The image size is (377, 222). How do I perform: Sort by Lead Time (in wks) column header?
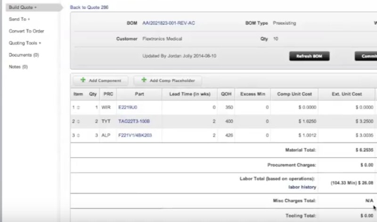pos(188,94)
